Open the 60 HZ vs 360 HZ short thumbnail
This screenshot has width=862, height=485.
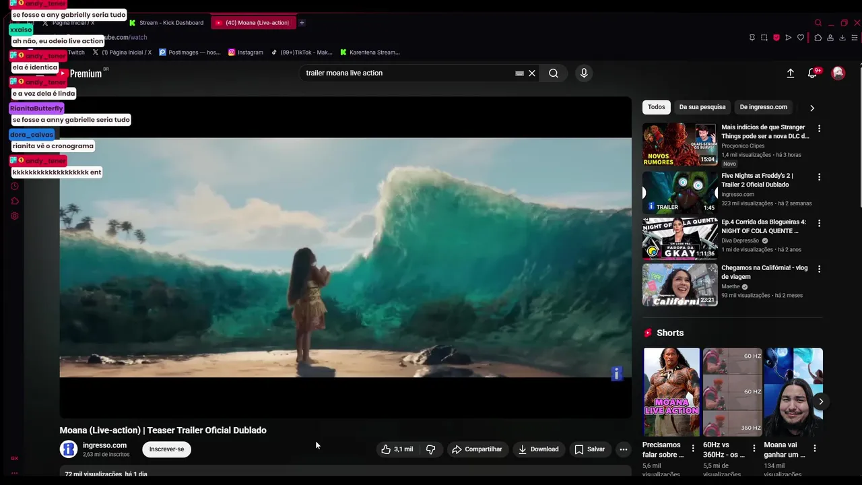point(733,392)
